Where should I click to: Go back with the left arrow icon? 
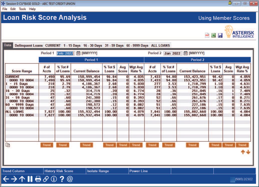tap(6, 179)
